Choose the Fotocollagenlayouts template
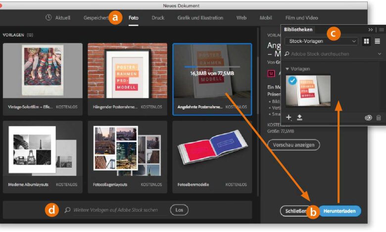The image size is (386, 232). click(x=128, y=156)
